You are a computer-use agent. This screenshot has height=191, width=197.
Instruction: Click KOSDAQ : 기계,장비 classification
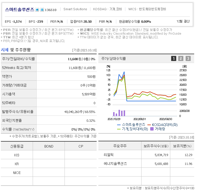pos(107,9)
